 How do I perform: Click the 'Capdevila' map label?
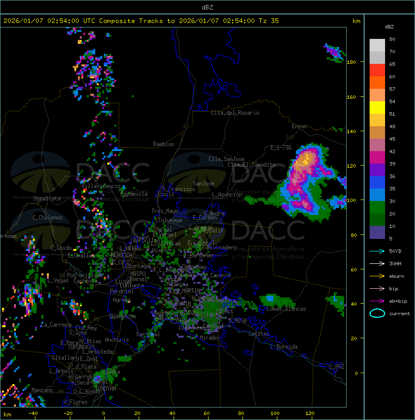[134, 194]
